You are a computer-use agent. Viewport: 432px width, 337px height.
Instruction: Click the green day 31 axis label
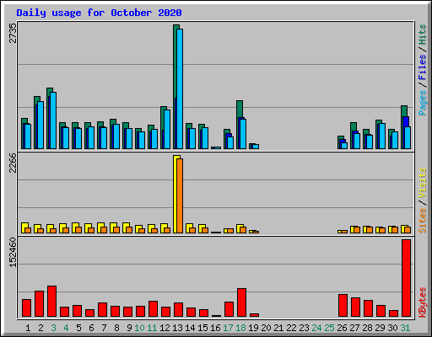click(x=405, y=328)
